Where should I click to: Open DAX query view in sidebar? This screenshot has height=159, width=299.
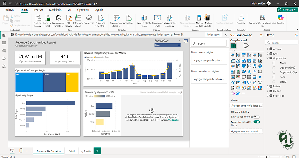point(4,58)
